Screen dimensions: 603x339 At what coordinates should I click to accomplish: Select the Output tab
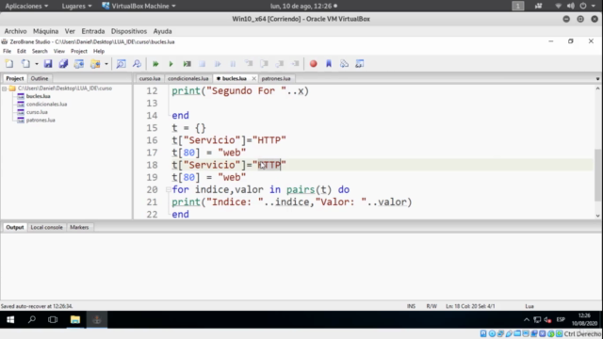(15, 227)
